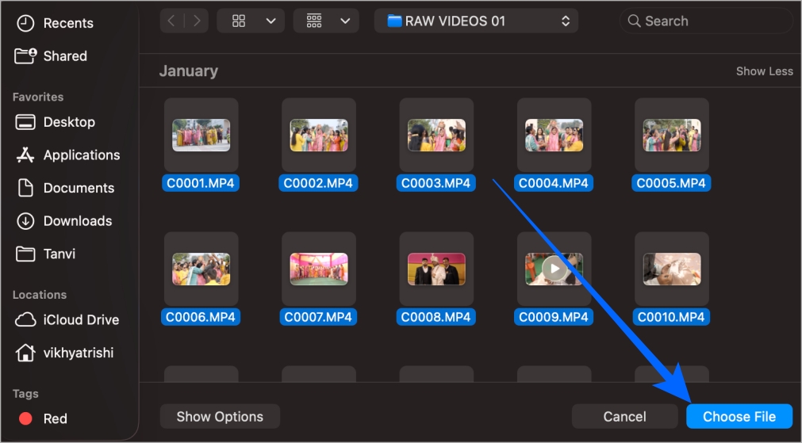Click the C0005.MP4 file name
The width and height of the screenshot is (802, 443).
pyautogui.click(x=671, y=183)
